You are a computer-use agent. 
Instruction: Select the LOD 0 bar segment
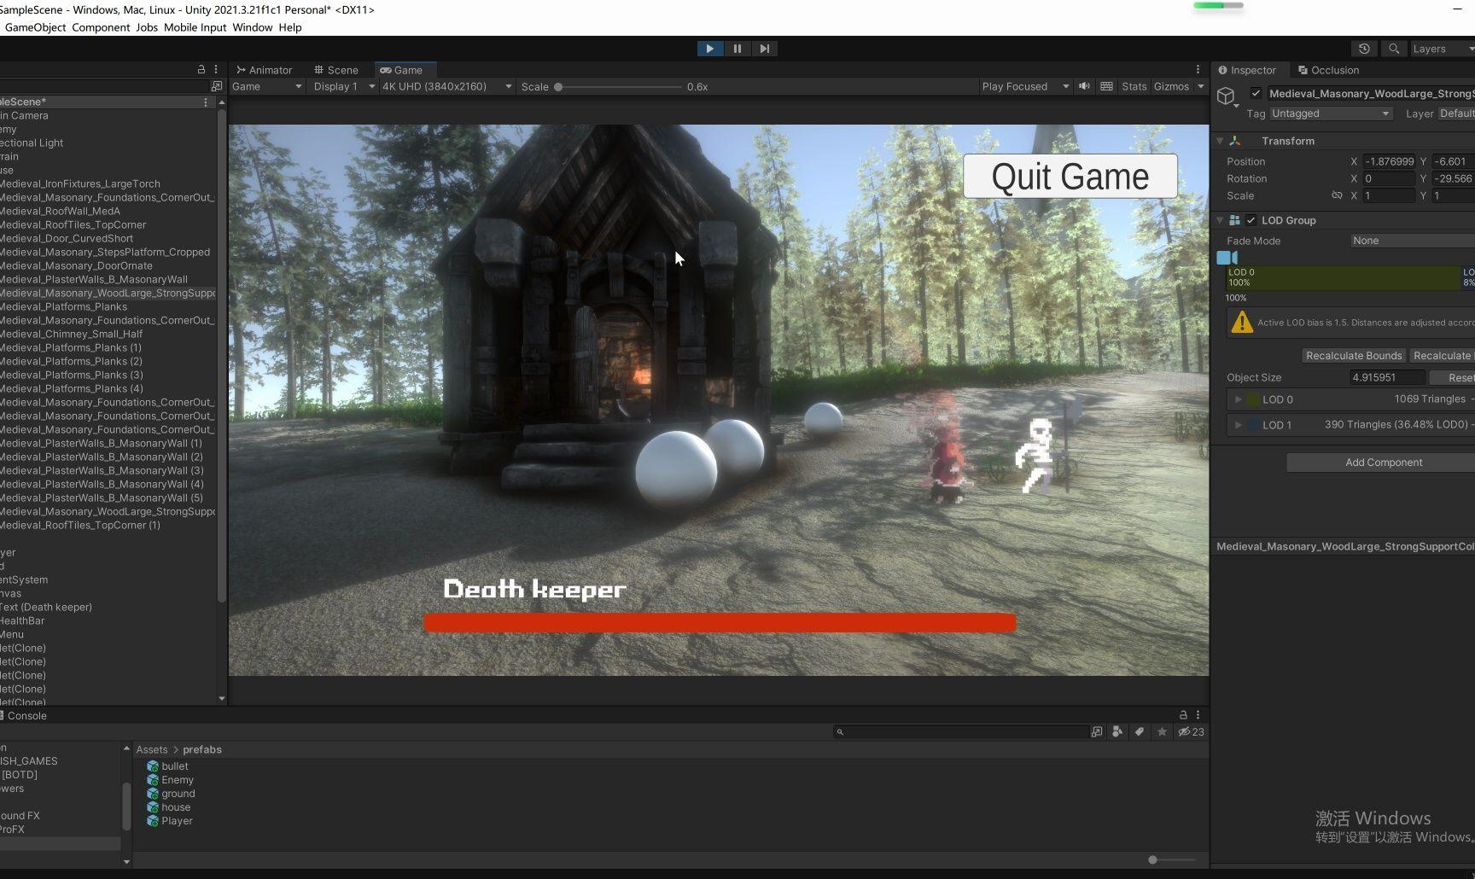pyautogui.click(x=1343, y=277)
